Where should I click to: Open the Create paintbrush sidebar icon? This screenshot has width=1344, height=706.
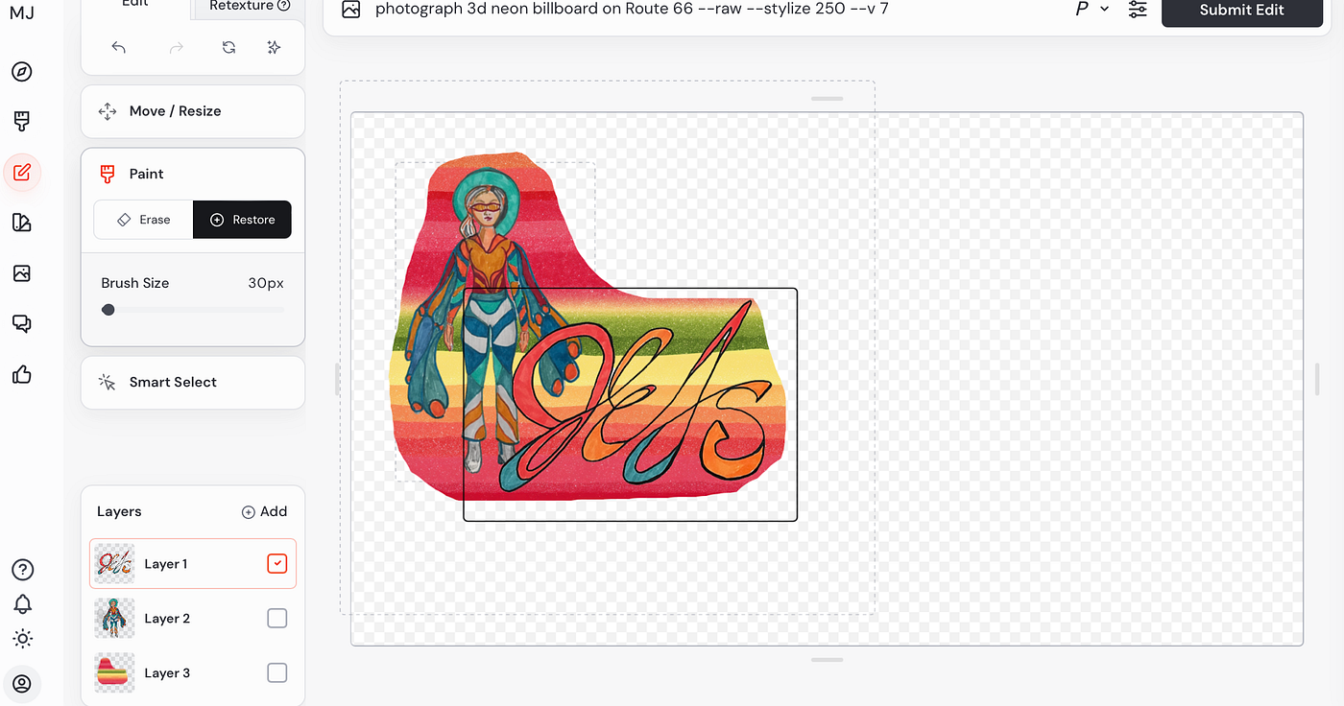(x=22, y=121)
